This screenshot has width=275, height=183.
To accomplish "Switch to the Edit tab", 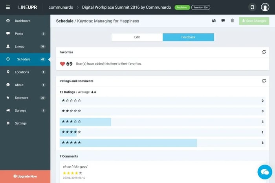I will pyautogui.click(x=137, y=37).
